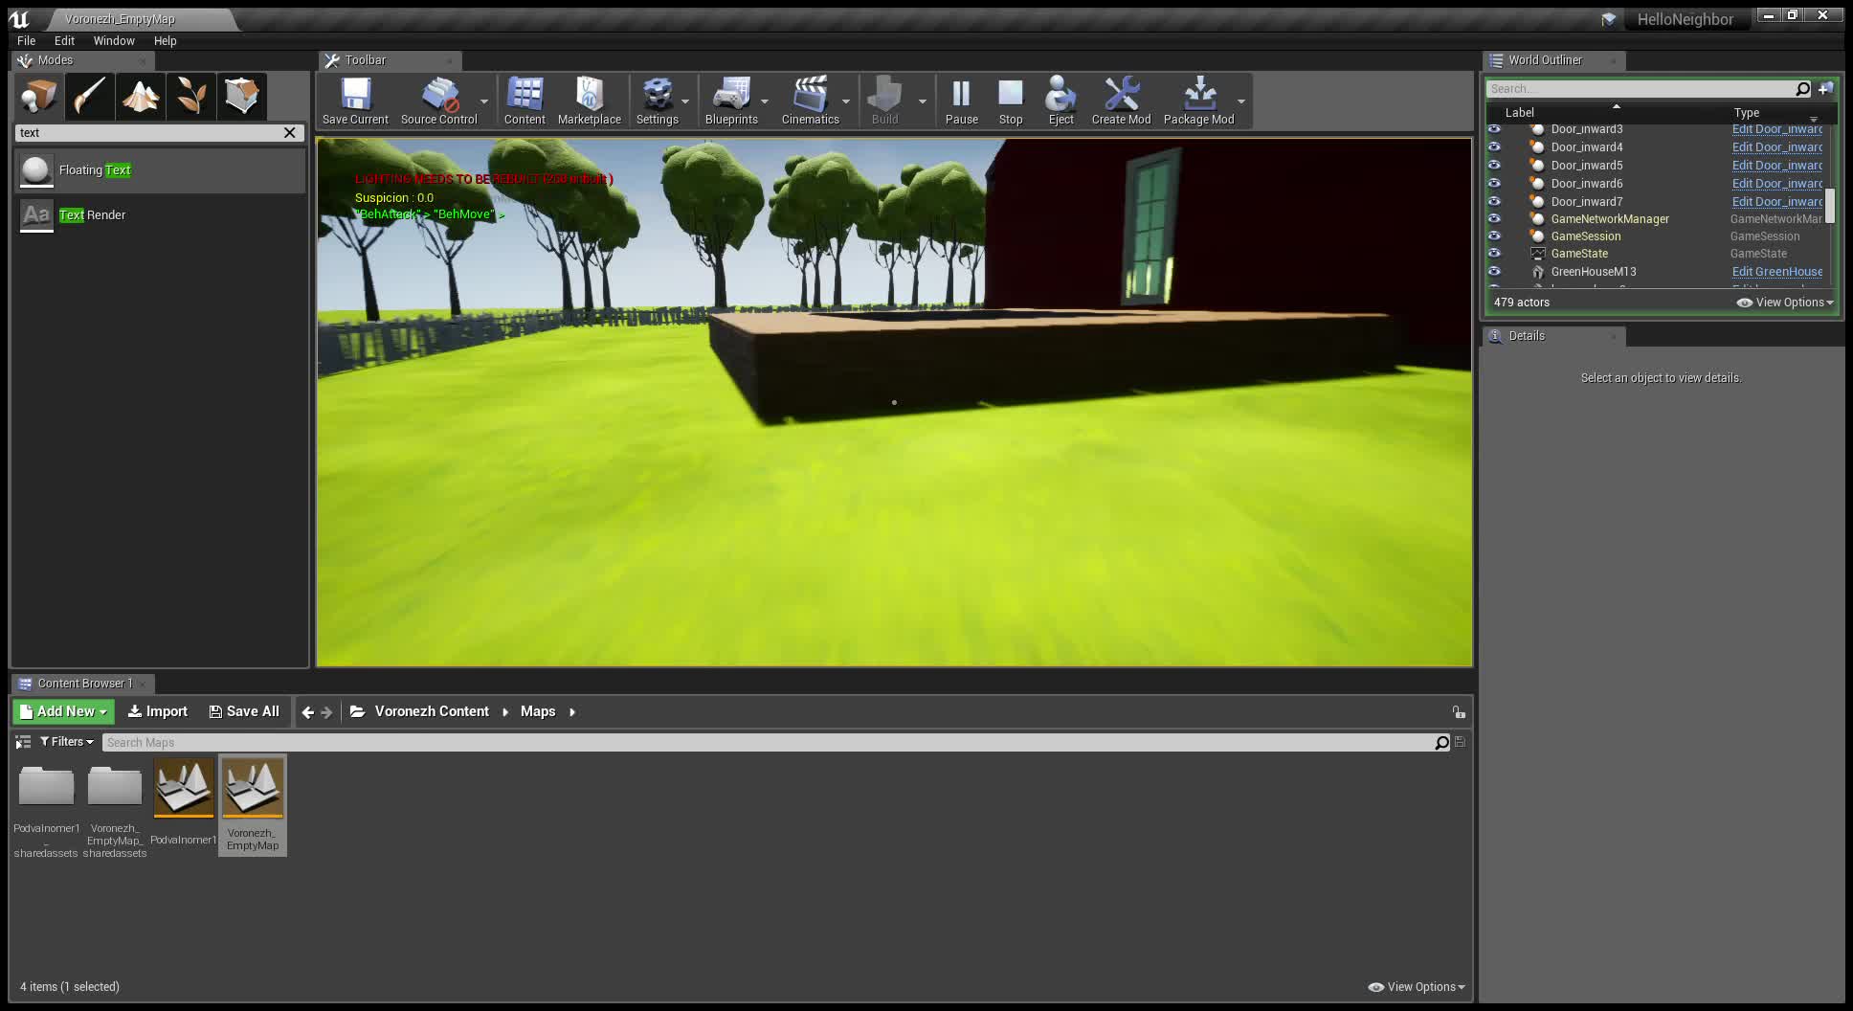The height and width of the screenshot is (1011, 1853).
Task: Toggle visibility of Door_inward6
Action: 1494,183
